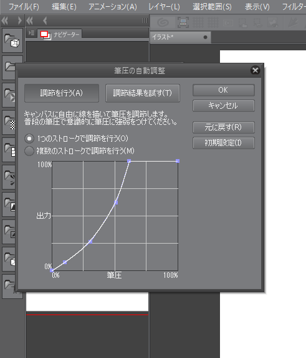Open the checkerboard pattern material folder

point(9,122)
